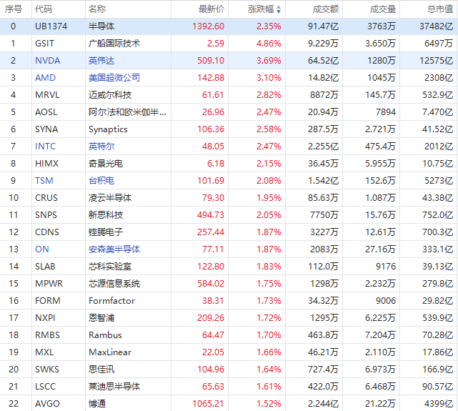Sort table by 最新价 column header
The image size is (458, 411).
coord(211,9)
